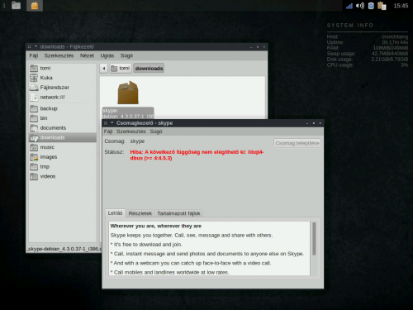Open Fájl menu in file manager
The image size is (413, 310).
(34, 55)
